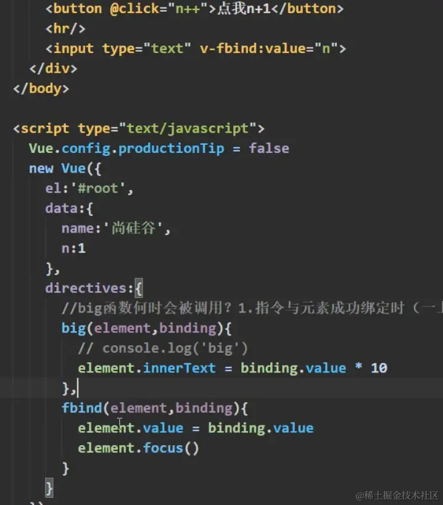Click the 'element' parameter of fbind function
The height and width of the screenshot is (505, 443).
click(x=139, y=408)
